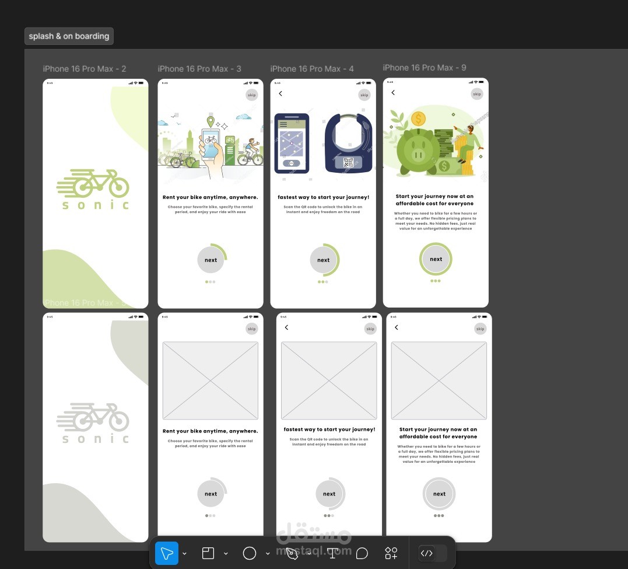Screen dimensions: 628x569
Task: Click skip button on colored 'fastest way' screen
Action: tap(364, 95)
